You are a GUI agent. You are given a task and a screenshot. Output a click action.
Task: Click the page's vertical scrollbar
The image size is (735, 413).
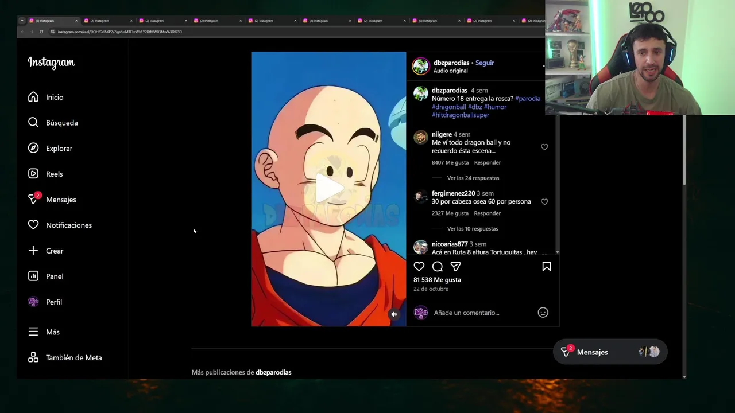(x=683, y=150)
